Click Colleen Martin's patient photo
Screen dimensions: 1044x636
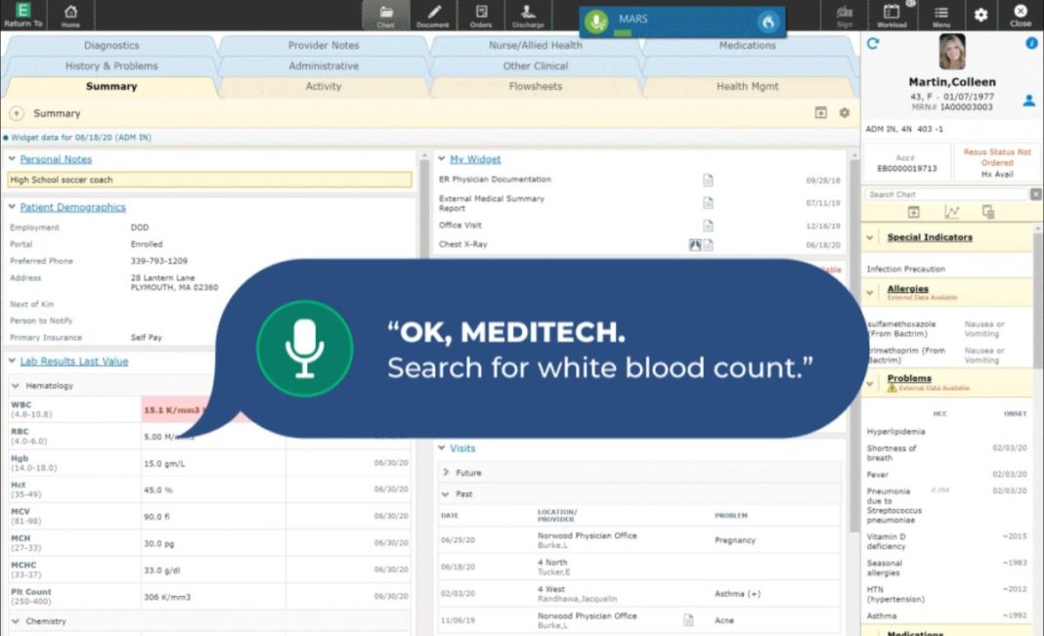click(951, 52)
